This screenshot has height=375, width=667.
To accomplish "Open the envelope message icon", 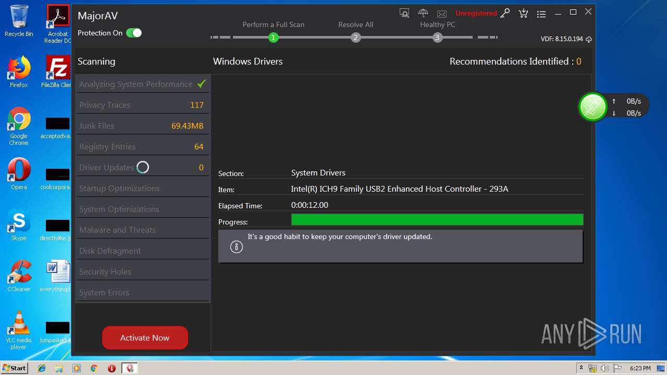I will click(x=442, y=14).
